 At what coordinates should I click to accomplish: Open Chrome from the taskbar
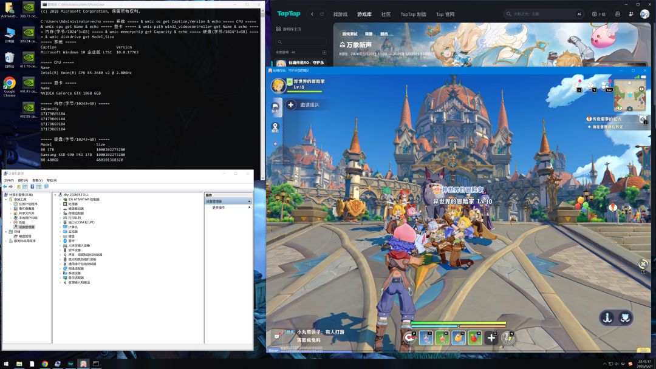[45, 364]
